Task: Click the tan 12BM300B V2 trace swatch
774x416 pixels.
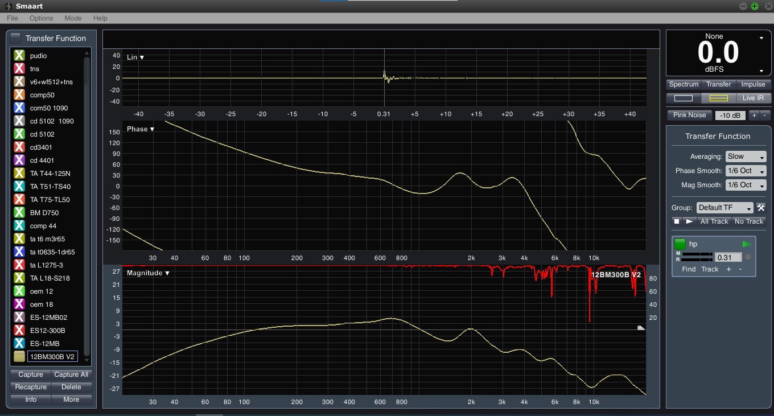Action: tap(19, 357)
